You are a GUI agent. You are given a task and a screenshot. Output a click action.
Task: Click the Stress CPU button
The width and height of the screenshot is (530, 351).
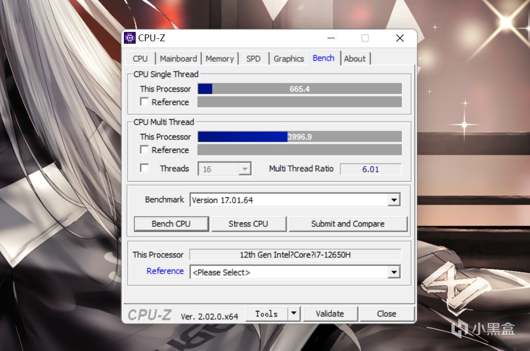248,224
